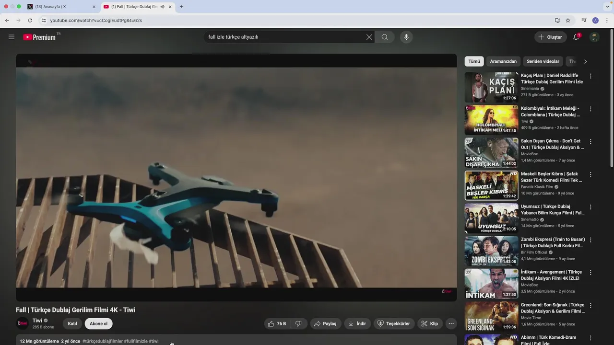Open a new browser tab
614x345 pixels.
point(181,7)
